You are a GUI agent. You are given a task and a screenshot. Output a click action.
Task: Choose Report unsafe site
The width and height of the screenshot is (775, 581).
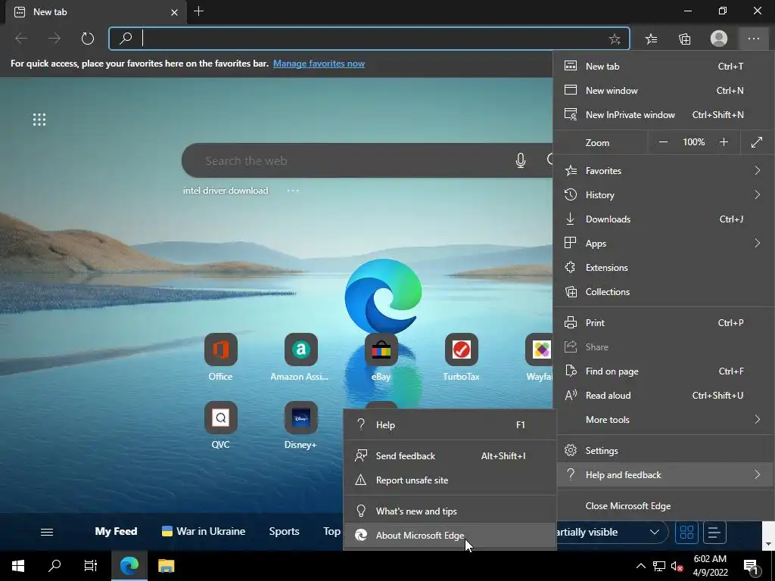click(x=450, y=480)
